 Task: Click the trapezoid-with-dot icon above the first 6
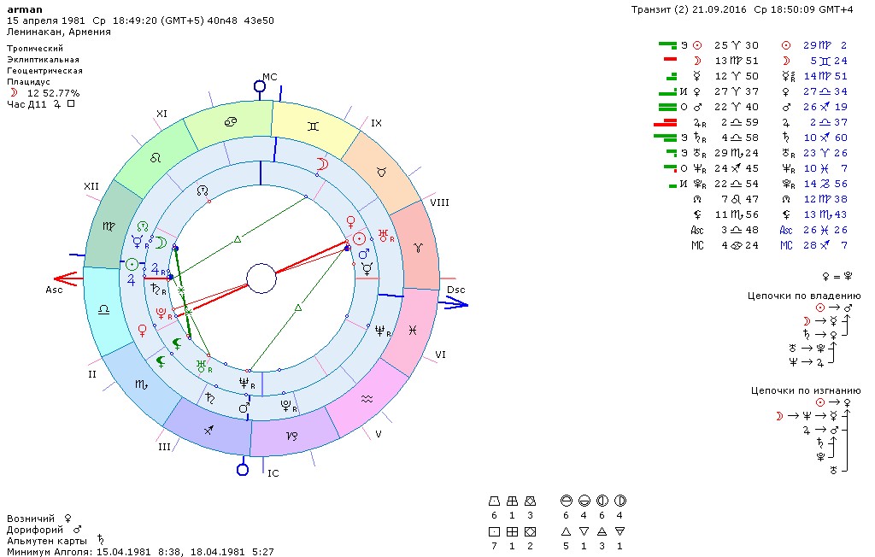[x=493, y=501]
